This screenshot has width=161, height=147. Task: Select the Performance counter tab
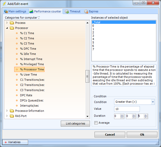click(46, 11)
